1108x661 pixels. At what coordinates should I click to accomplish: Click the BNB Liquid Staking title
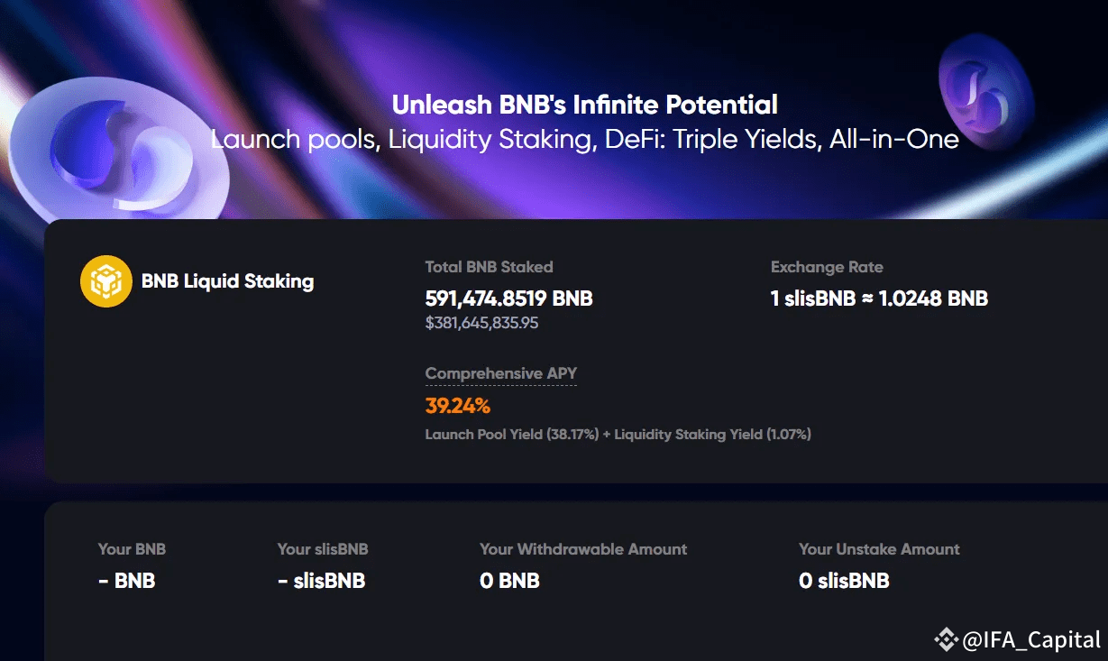[x=227, y=281]
